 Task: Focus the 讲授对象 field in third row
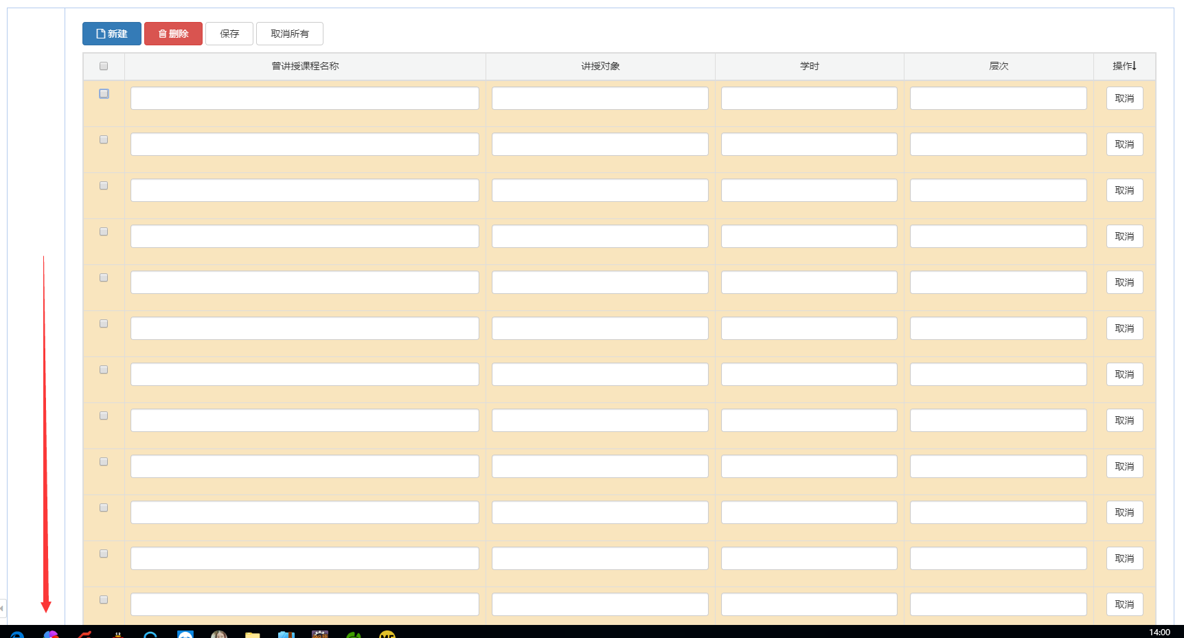[600, 190]
